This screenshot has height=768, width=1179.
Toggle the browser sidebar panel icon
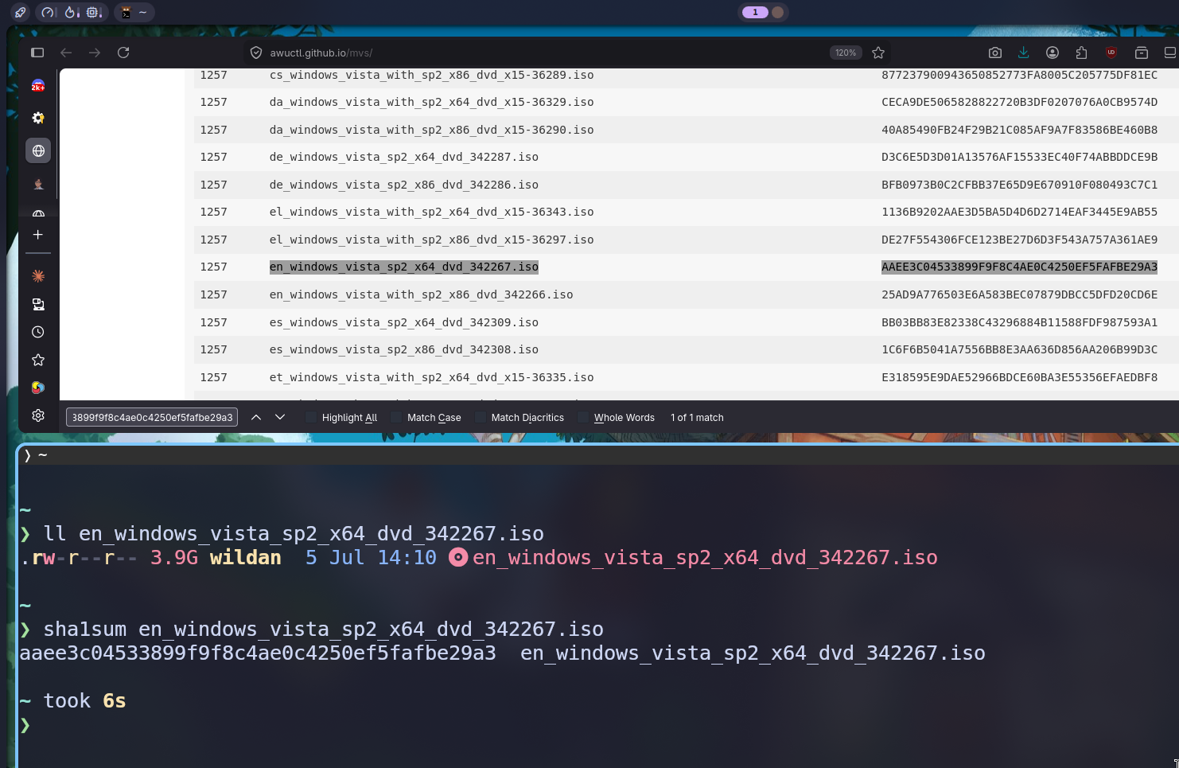coord(37,53)
